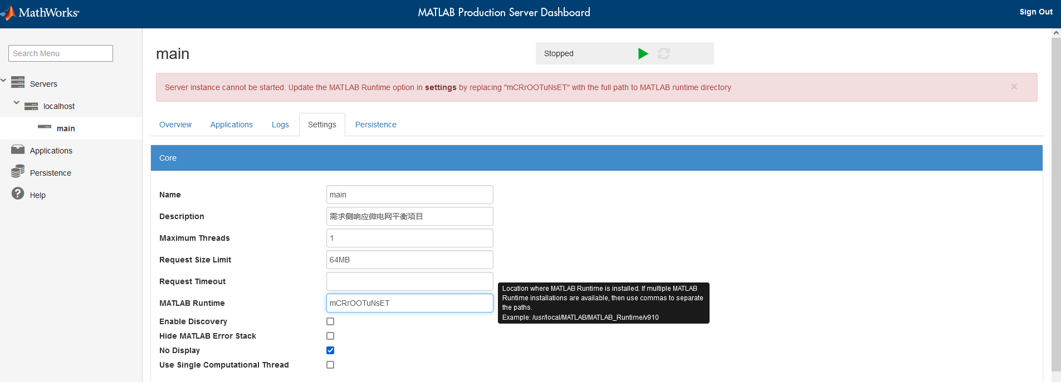The height and width of the screenshot is (382, 1061).
Task: Click the Request Size Limit field
Action: 410,260
